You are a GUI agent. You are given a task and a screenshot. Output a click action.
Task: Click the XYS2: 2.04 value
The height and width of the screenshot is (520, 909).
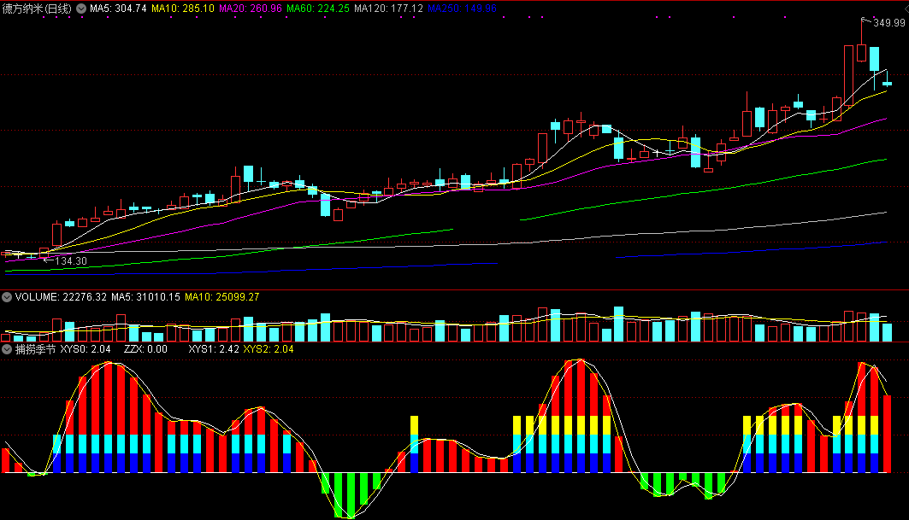pyautogui.click(x=269, y=349)
